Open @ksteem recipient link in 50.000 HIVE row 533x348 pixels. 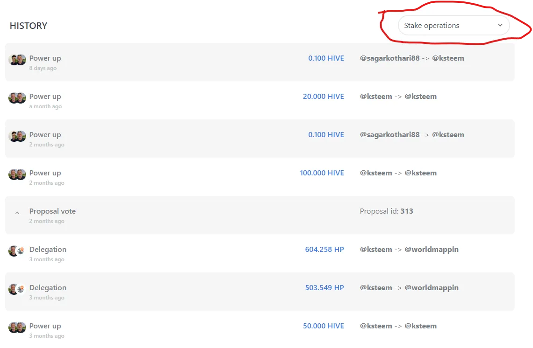pos(420,326)
